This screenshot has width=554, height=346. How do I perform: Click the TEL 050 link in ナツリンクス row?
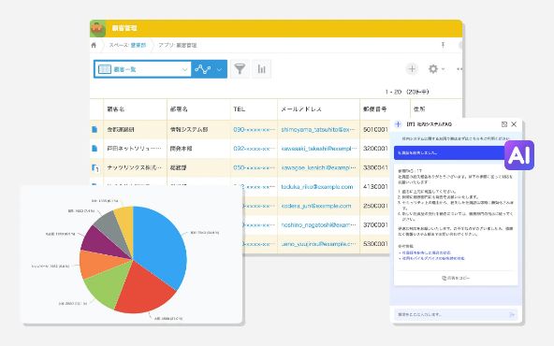(254, 167)
